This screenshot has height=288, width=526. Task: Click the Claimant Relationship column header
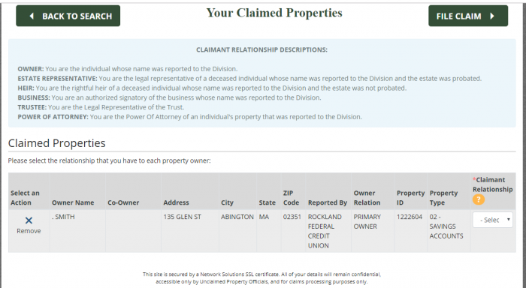click(492, 184)
